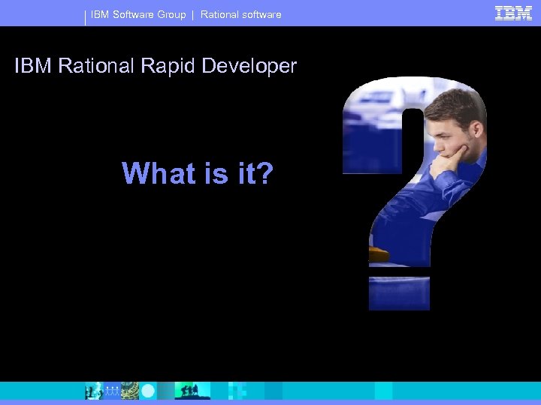Click the 'What is it?' heading
This screenshot has height=405, width=541.
pos(198,172)
